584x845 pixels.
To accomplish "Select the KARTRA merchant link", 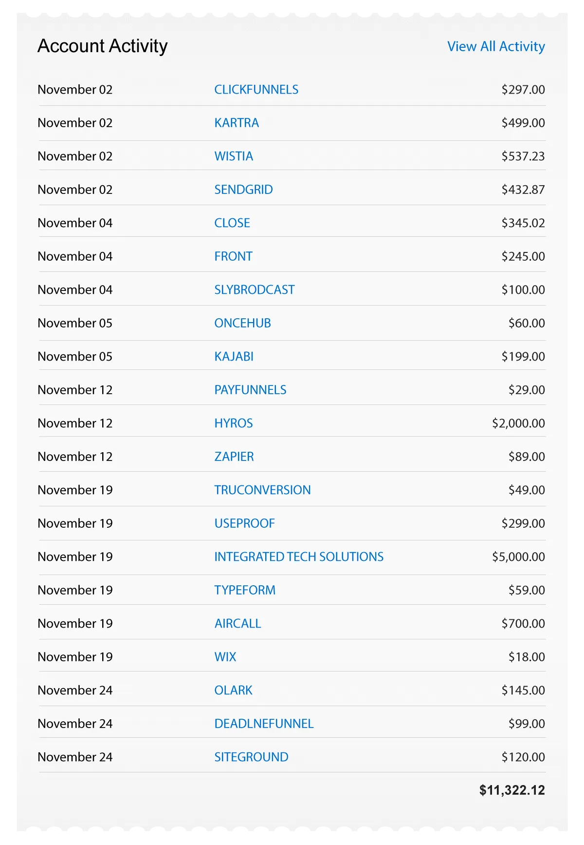I will coord(237,123).
